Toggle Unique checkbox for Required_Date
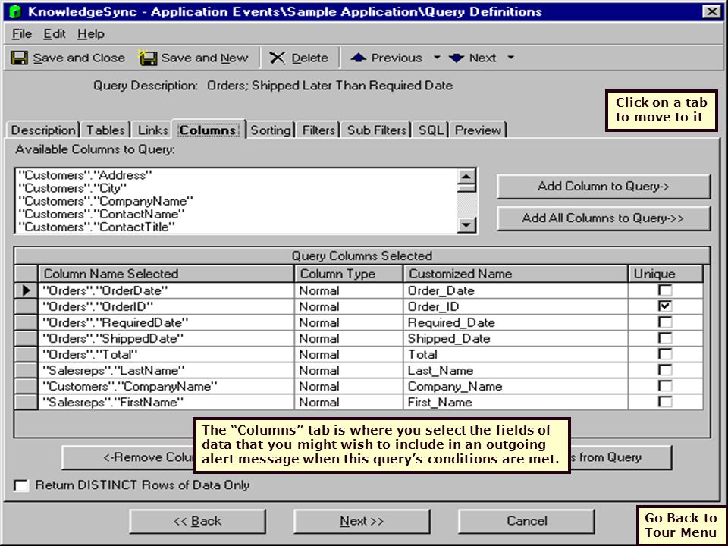This screenshot has width=728, height=546. tap(665, 322)
